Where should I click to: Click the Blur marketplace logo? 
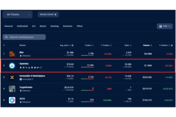[12, 54]
